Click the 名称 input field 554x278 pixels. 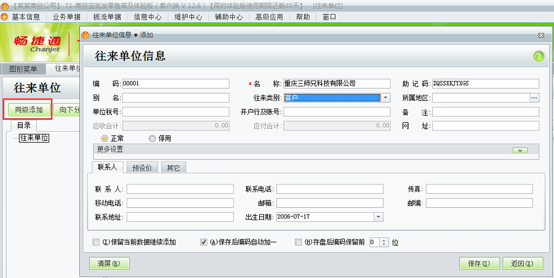point(337,84)
